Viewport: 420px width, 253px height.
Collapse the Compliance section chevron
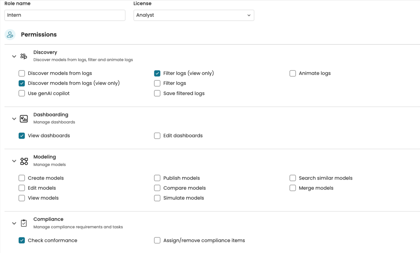click(14, 223)
